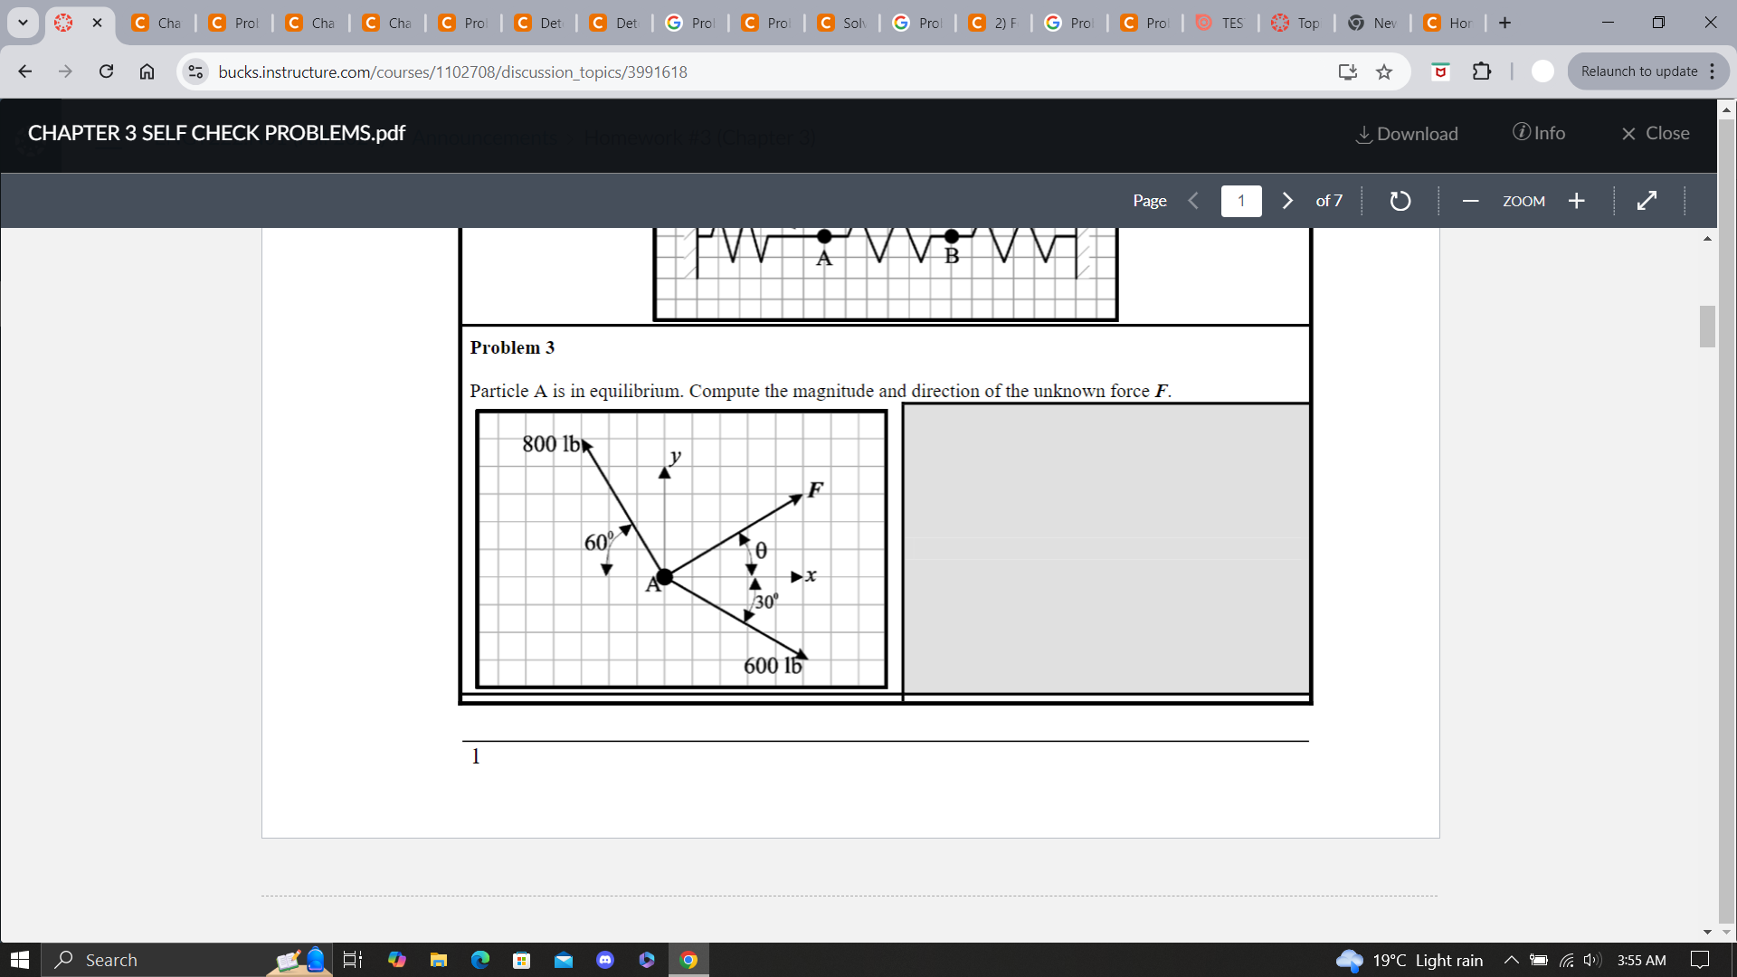Download the Chapter 3 PDF
Screen dimensions: 1737x977
coord(1406,133)
